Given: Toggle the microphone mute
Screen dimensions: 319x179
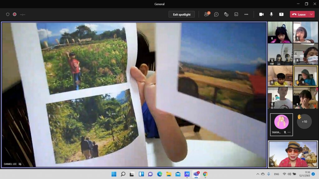Looking at the screenshot, I should 271,14.
